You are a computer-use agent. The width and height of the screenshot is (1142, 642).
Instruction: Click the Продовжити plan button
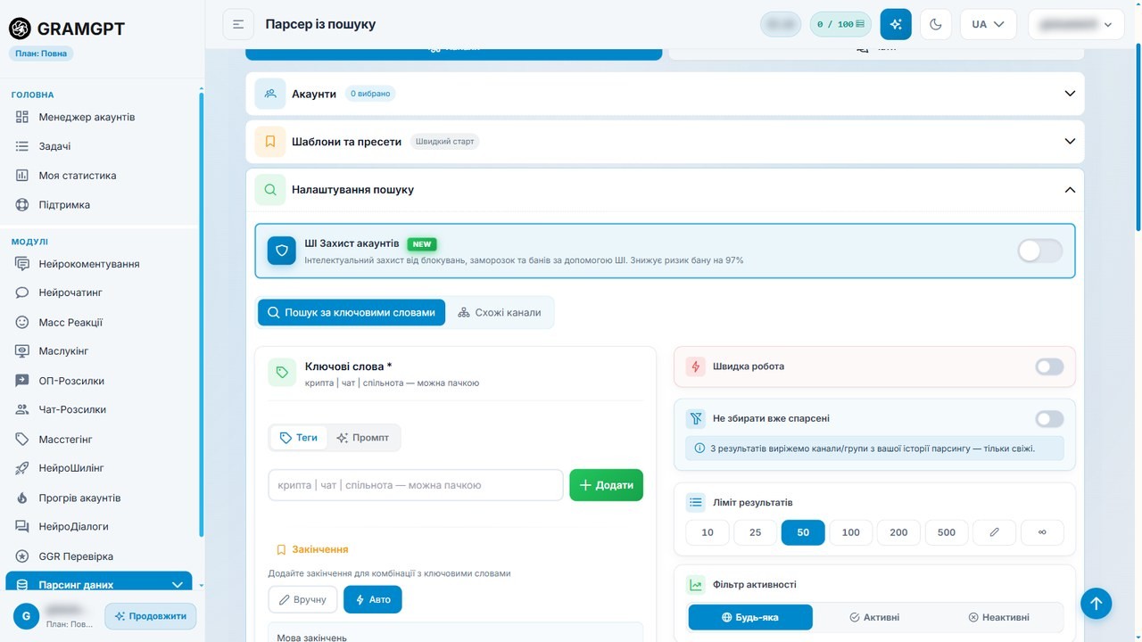point(151,616)
